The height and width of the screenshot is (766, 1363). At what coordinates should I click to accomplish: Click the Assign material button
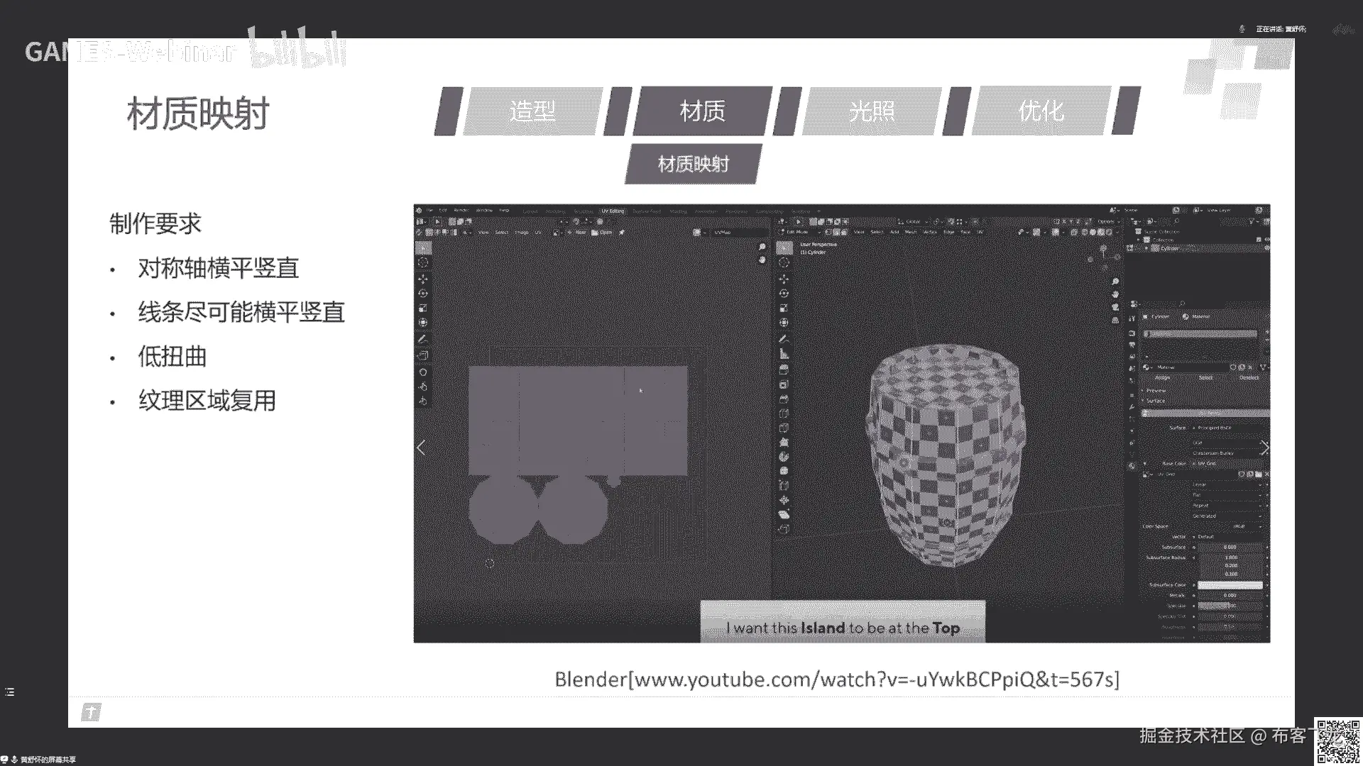[x=1162, y=378]
